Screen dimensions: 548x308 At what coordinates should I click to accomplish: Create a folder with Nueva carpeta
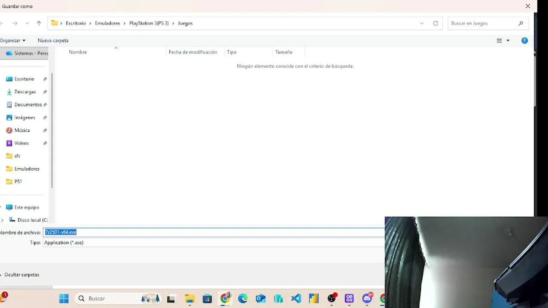[x=53, y=40]
